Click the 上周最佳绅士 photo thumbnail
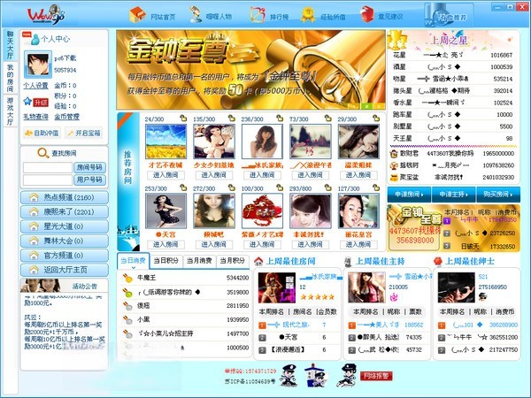 click(456, 287)
